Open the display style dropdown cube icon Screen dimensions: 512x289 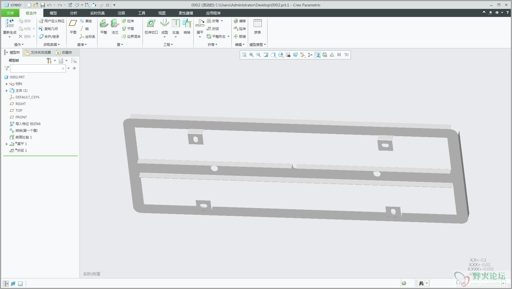coord(273,55)
